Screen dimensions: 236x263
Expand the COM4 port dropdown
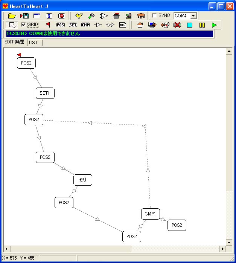193,16
